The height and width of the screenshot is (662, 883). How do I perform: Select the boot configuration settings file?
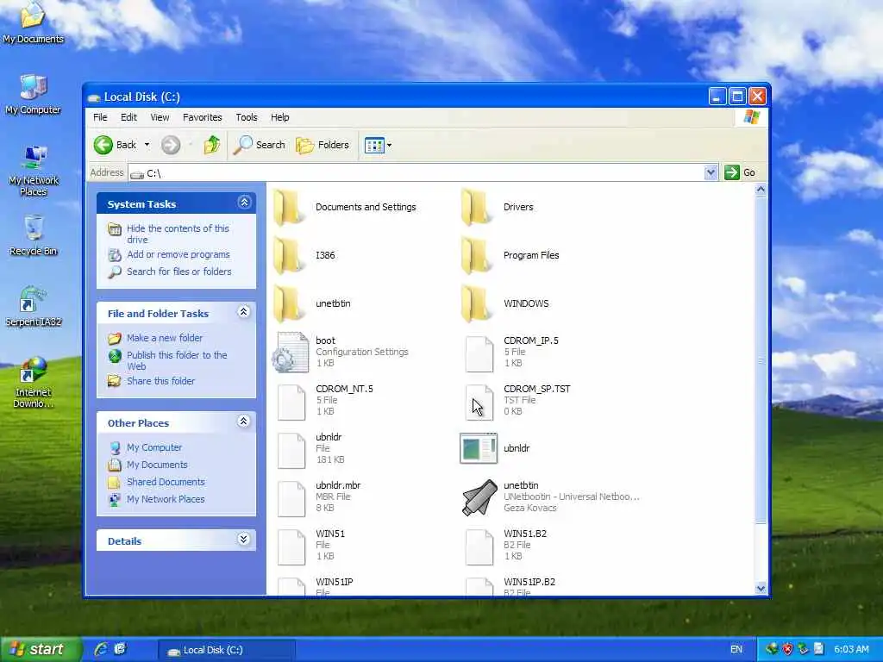pyautogui.click(x=291, y=353)
